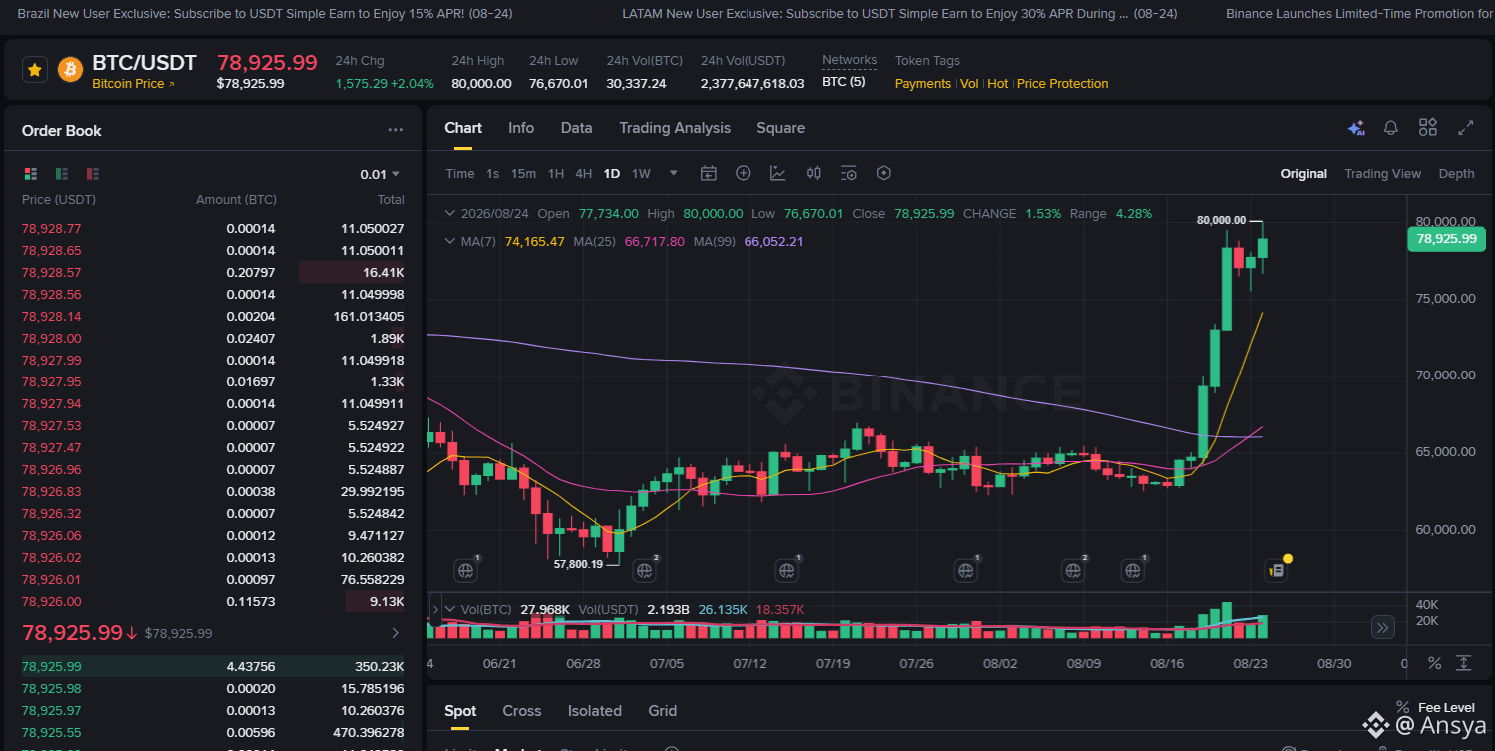Select ask row at price 78,926.00
The height and width of the screenshot is (751, 1495).
point(213,601)
